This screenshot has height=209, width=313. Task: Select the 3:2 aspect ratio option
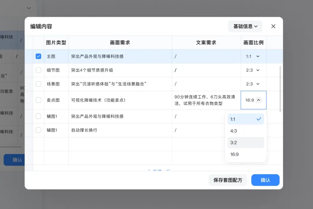point(245,142)
